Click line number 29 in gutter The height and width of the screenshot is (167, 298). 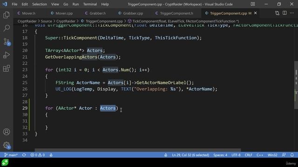click(25, 108)
